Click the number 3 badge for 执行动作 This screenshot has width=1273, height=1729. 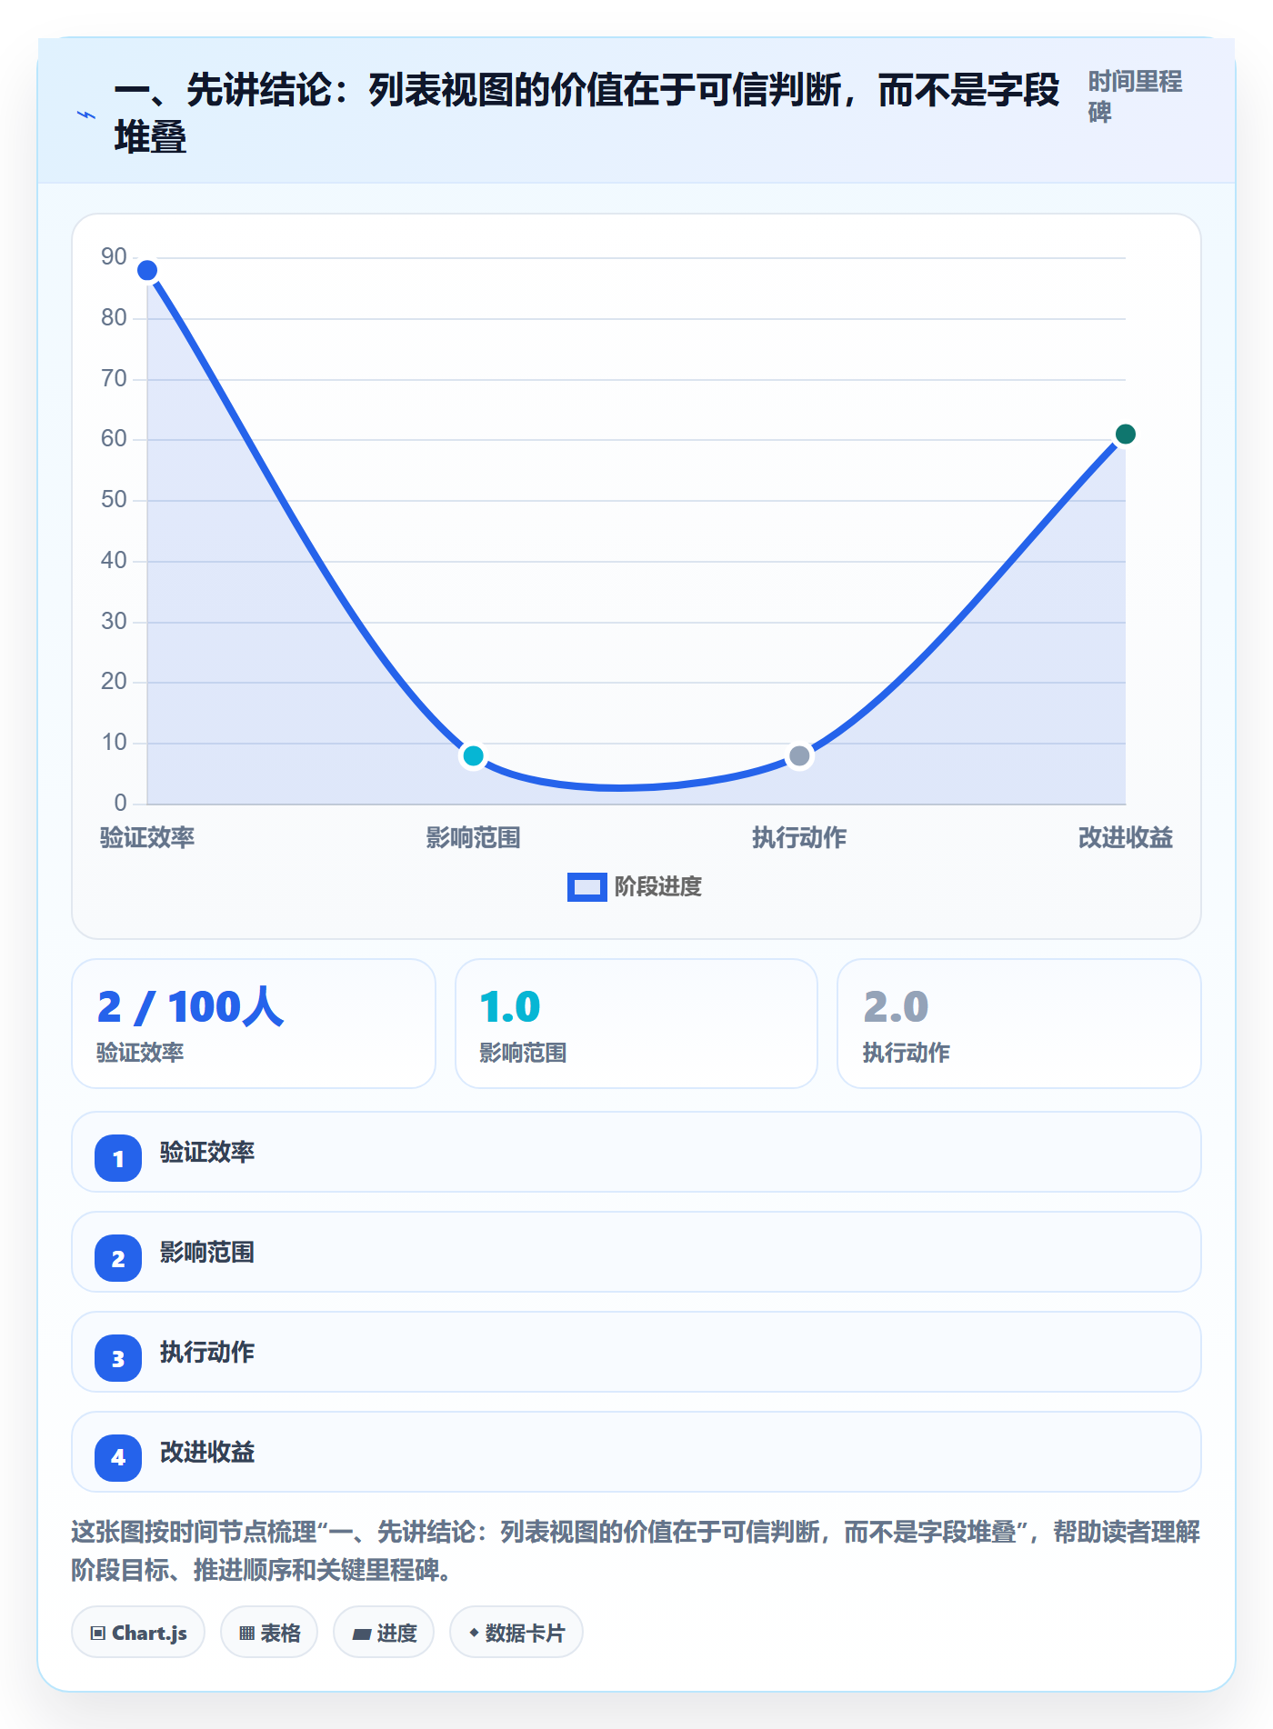[118, 1358]
